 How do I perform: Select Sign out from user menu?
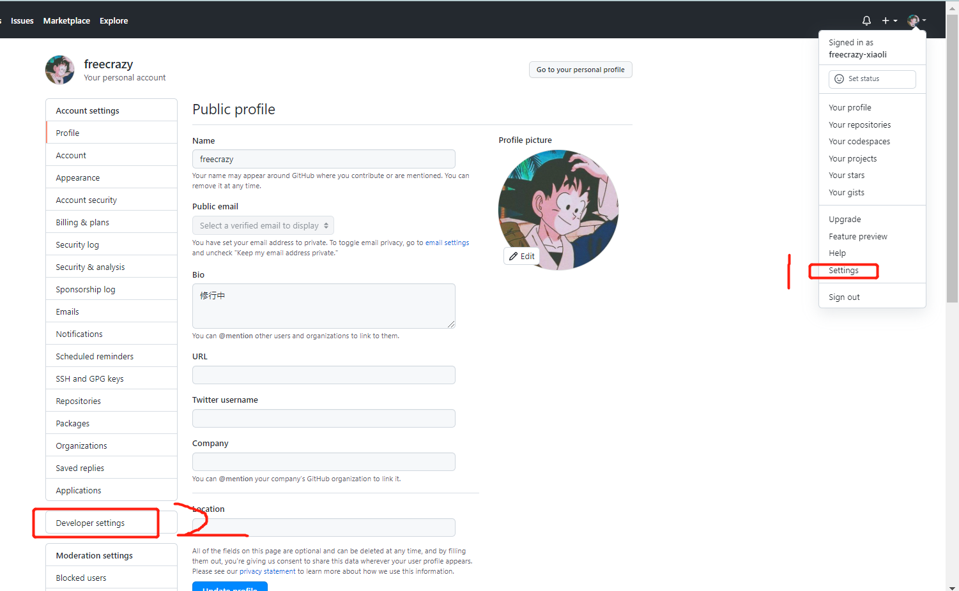tap(844, 297)
